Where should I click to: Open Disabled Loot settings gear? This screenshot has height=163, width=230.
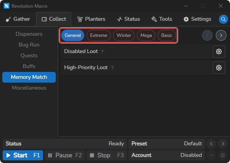click(219, 52)
